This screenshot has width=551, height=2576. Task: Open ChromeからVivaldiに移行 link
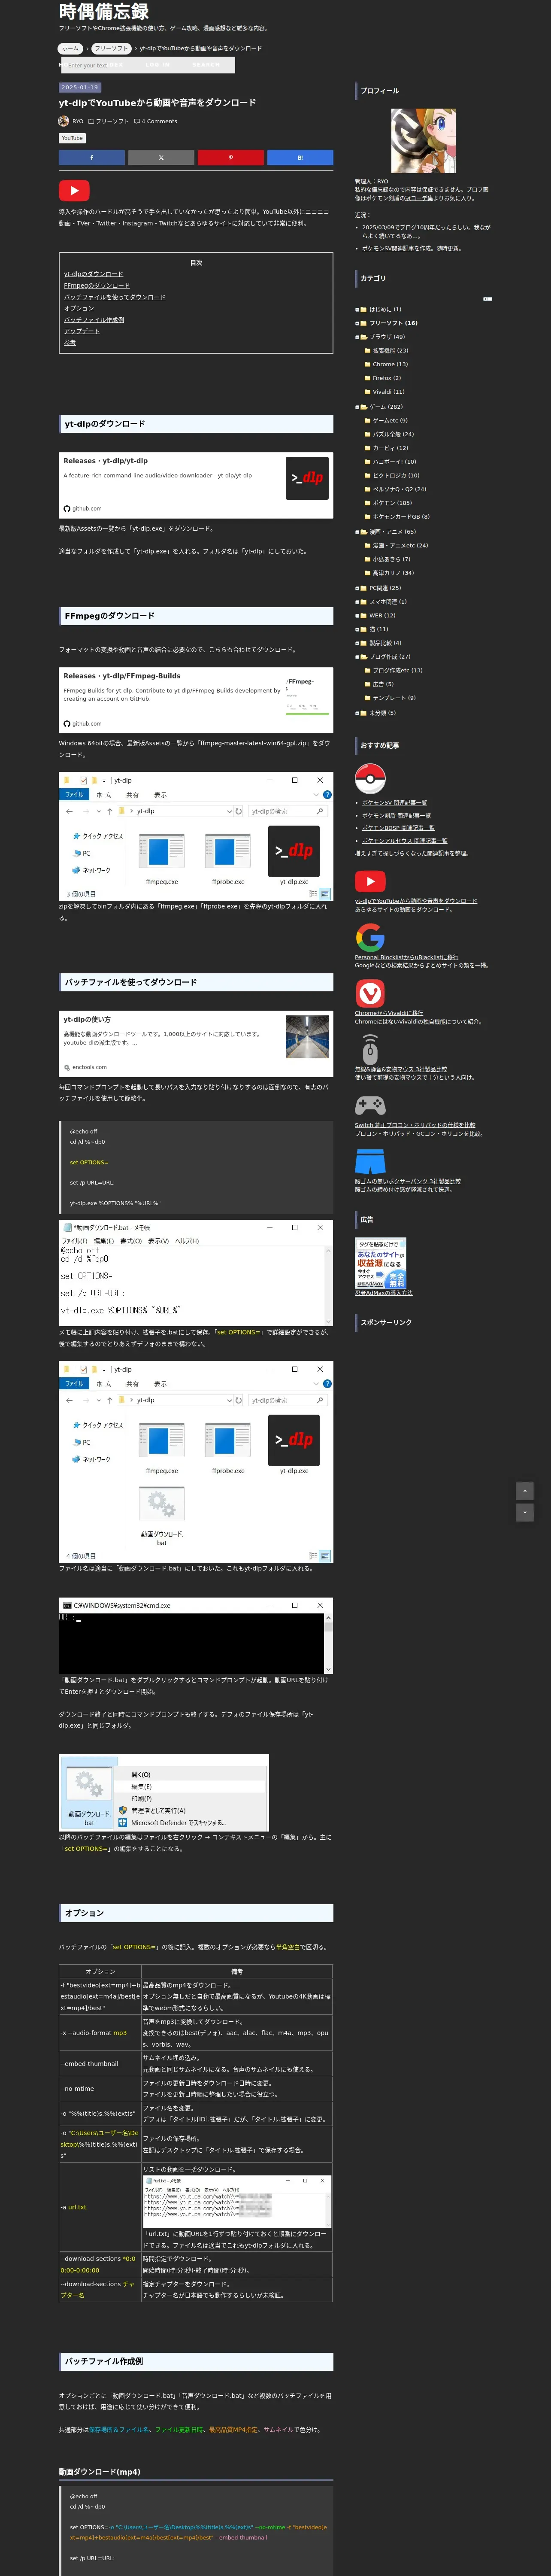click(x=389, y=1013)
